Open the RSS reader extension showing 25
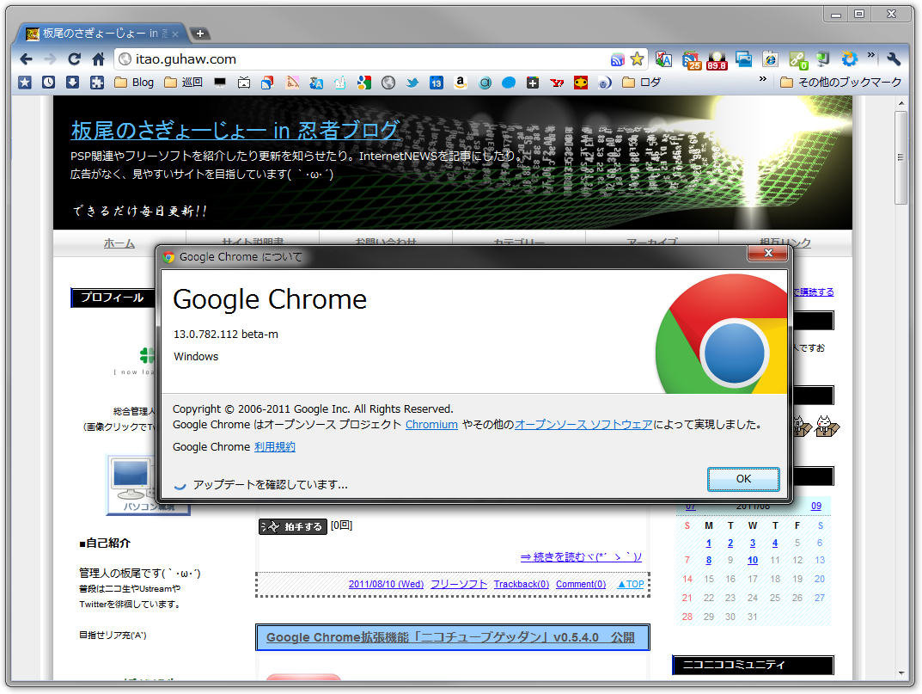This screenshot has width=922, height=694. [x=692, y=59]
